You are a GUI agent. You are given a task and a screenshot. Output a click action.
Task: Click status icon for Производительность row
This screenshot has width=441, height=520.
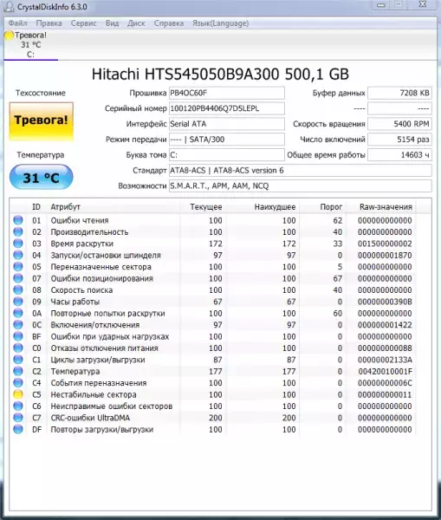coord(18,231)
